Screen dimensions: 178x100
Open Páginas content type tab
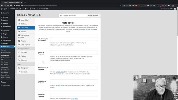pos(26,56)
